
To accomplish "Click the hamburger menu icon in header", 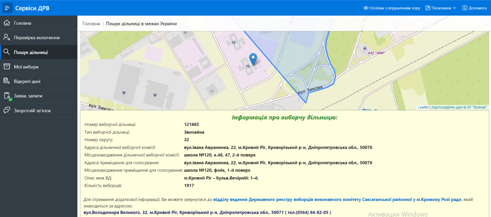I will point(8,8).
